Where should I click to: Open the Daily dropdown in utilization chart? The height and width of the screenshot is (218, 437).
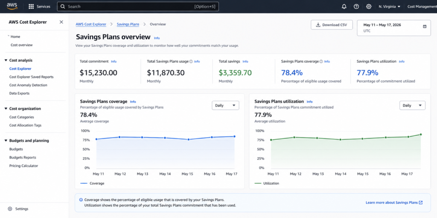[x=413, y=106]
